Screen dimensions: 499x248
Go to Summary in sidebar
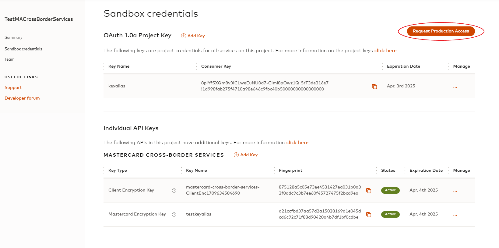point(13,37)
